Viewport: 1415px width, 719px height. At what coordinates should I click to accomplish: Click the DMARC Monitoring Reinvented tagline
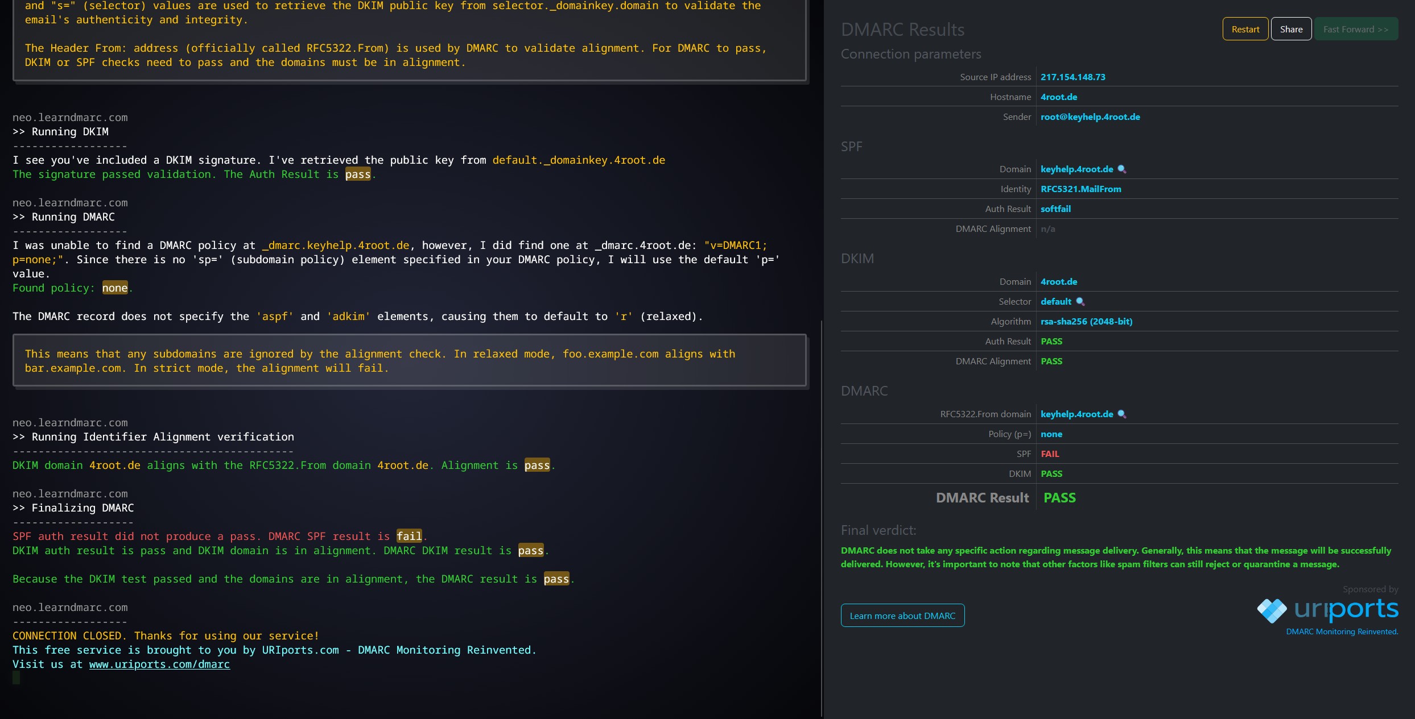point(1342,632)
